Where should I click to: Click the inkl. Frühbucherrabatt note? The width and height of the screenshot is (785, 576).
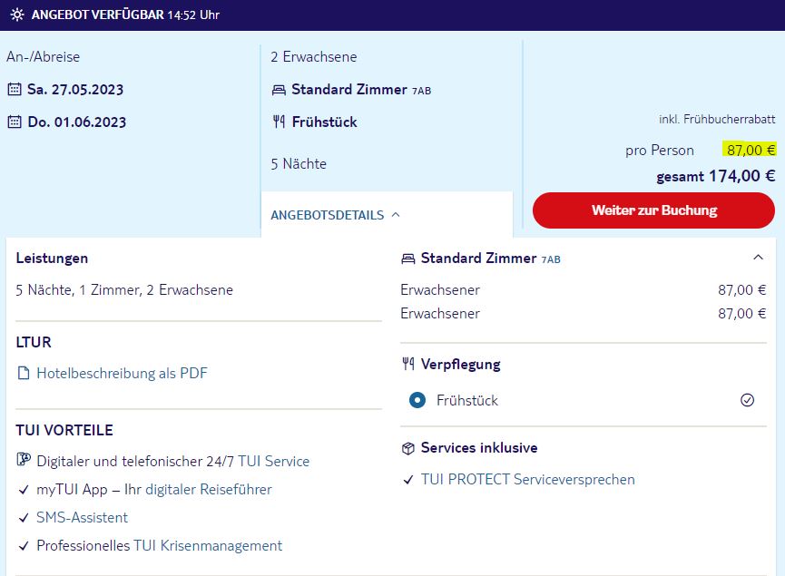[x=717, y=119]
